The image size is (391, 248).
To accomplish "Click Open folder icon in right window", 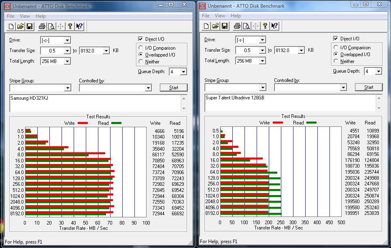I will click(215, 26).
